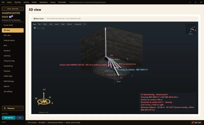The width and height of the screenshot is (204, 125).
Task: Click the Pneuma sparkle icon
Action: pos(5,108)
